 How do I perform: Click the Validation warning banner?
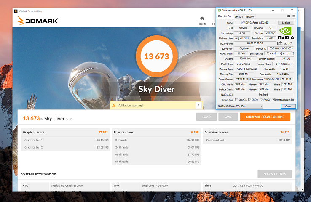156,105
